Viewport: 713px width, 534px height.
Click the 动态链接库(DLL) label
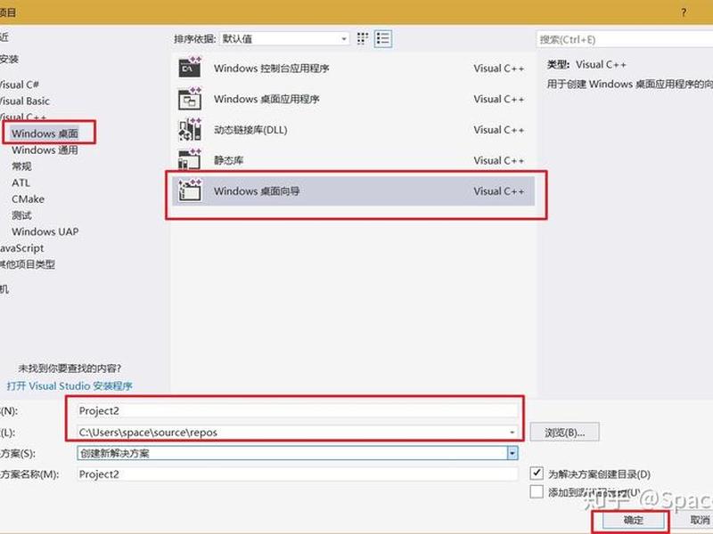coord(250,130)
